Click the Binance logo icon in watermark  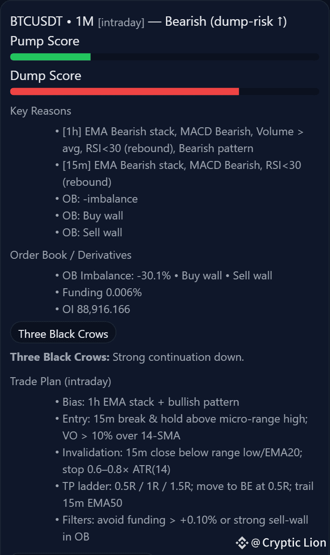click(242, 543)
